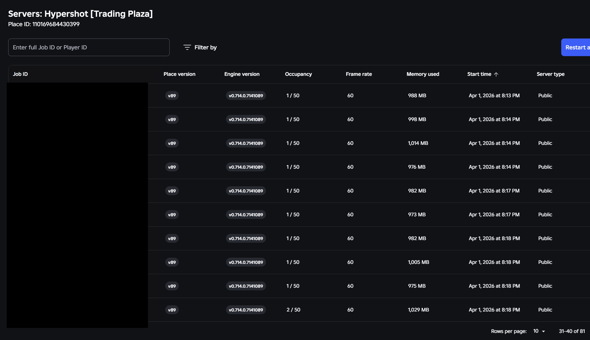Open the Rows per page dropdown

click(539, 331)
